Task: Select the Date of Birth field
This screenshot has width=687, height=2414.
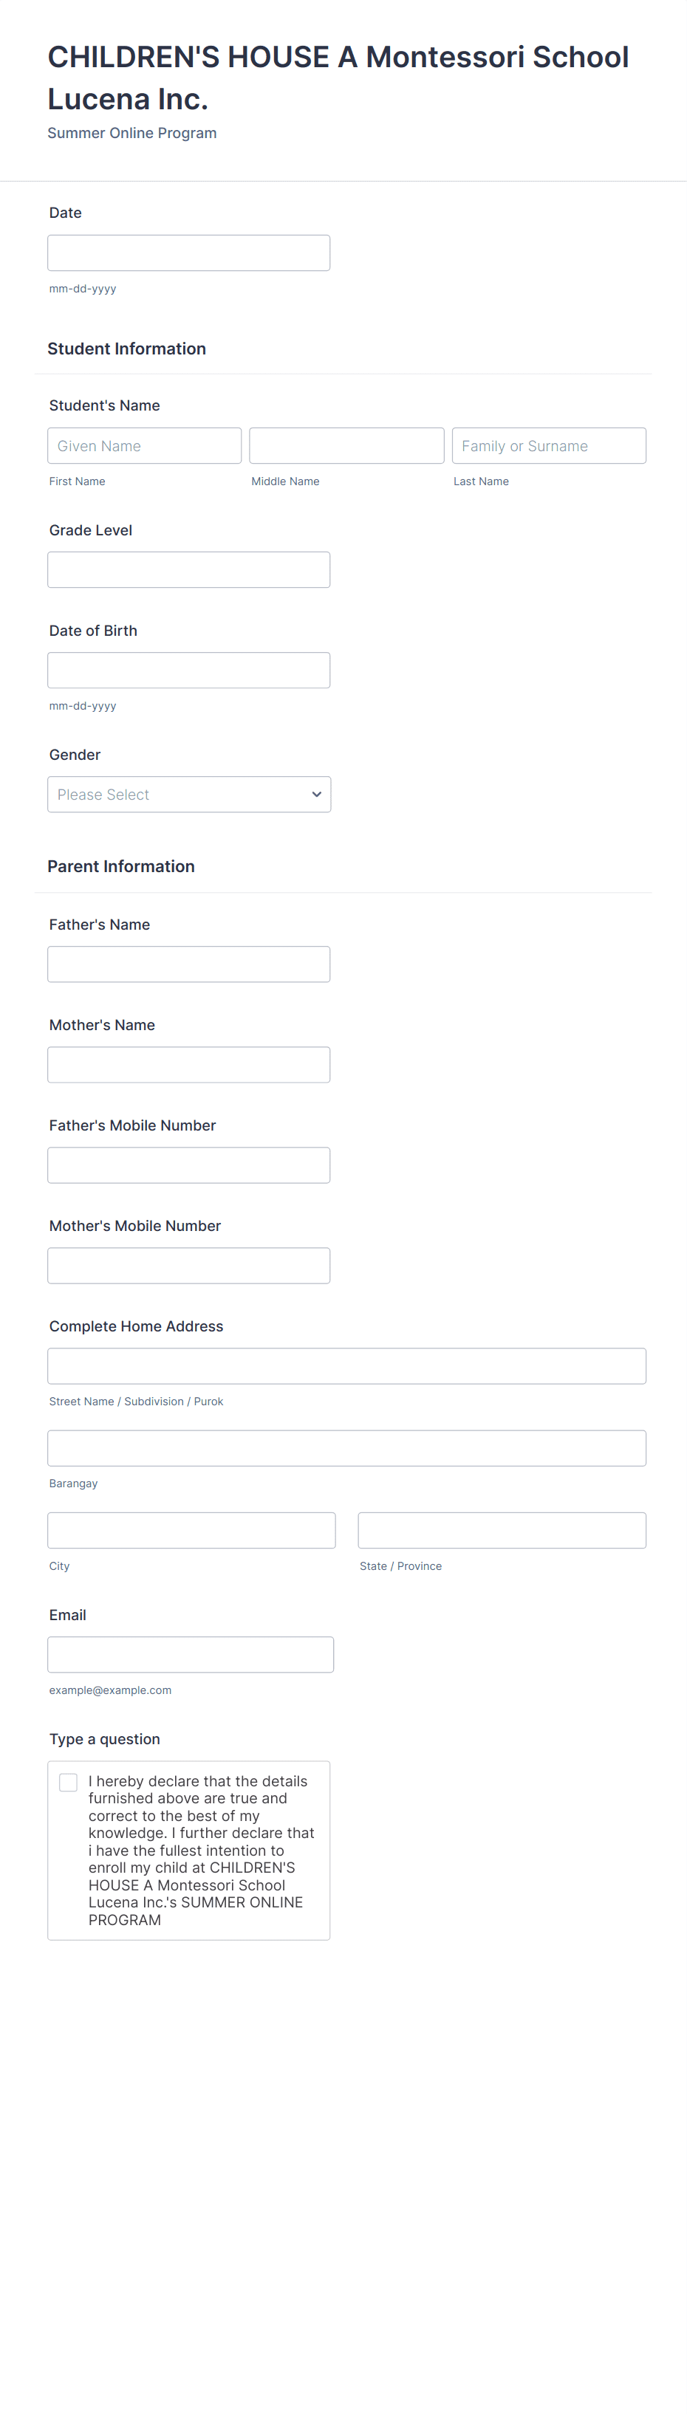Action: [188, 670]
